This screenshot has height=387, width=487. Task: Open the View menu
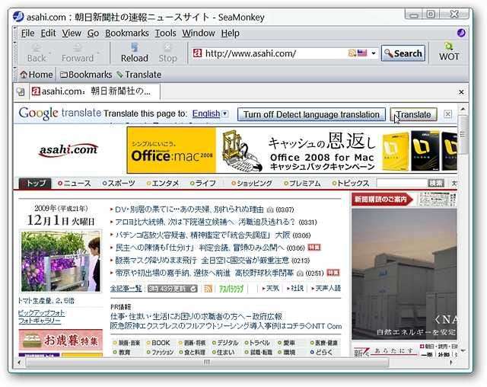(x=72, y=33)
